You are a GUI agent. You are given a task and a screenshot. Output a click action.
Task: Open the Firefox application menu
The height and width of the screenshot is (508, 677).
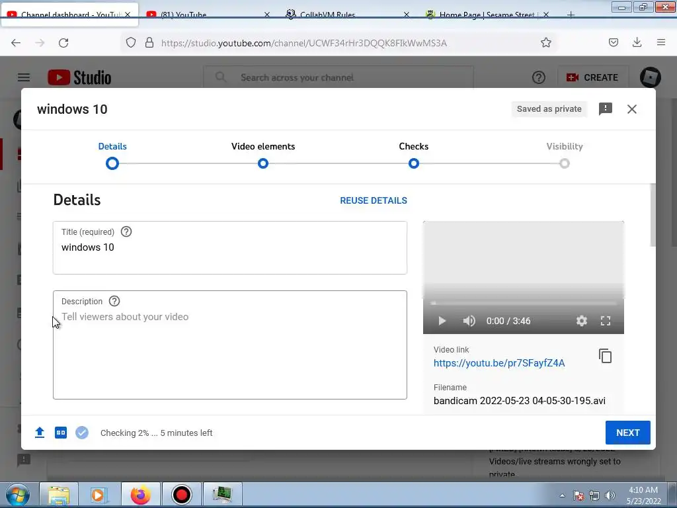661,42
